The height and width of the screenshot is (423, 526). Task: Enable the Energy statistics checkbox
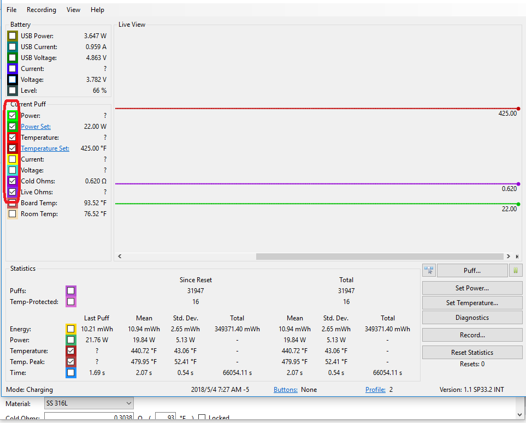71,329
